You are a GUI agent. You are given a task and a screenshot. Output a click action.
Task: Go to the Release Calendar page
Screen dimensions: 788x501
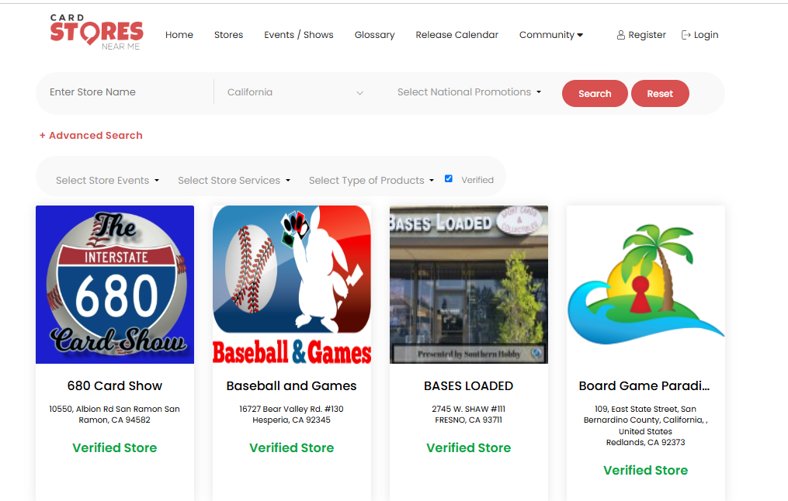pyautogui.click(x=456, y=35)
